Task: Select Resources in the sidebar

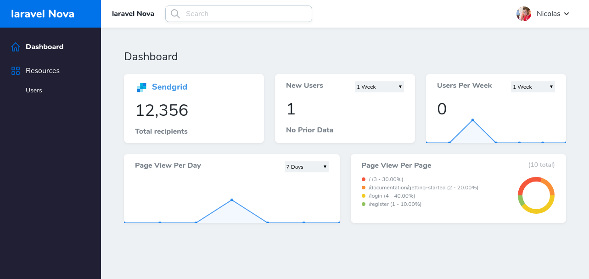Action: pyautogui.click(x=43, y=71)
